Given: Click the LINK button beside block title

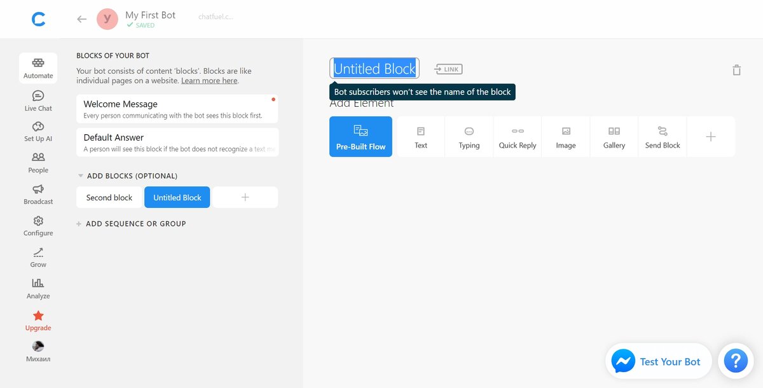Looking at the screenshot, I should (448, 69).
